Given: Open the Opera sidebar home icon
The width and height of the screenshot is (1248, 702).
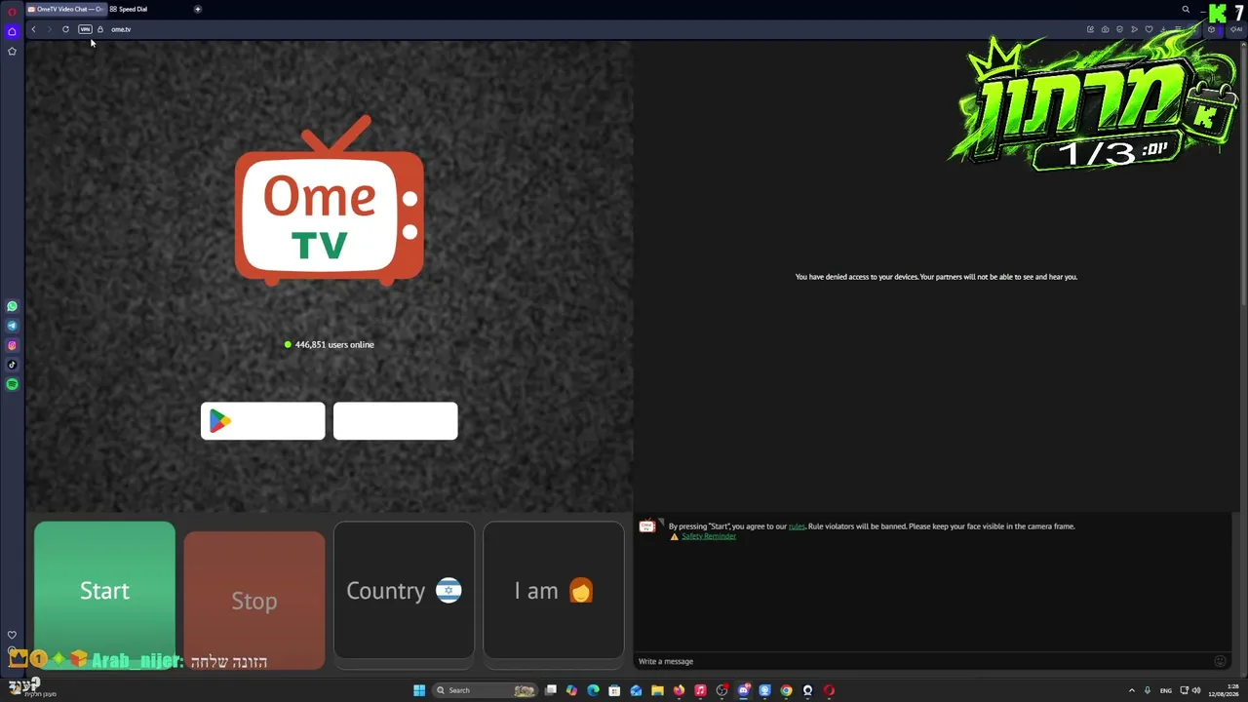Looking at the screenshot, I should 12,31.
